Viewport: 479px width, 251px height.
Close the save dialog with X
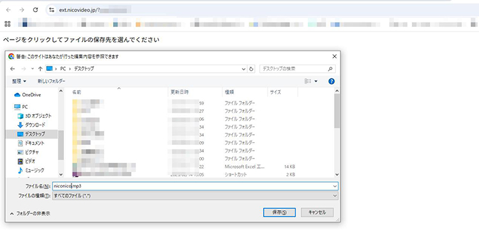(x=335, y=56)
